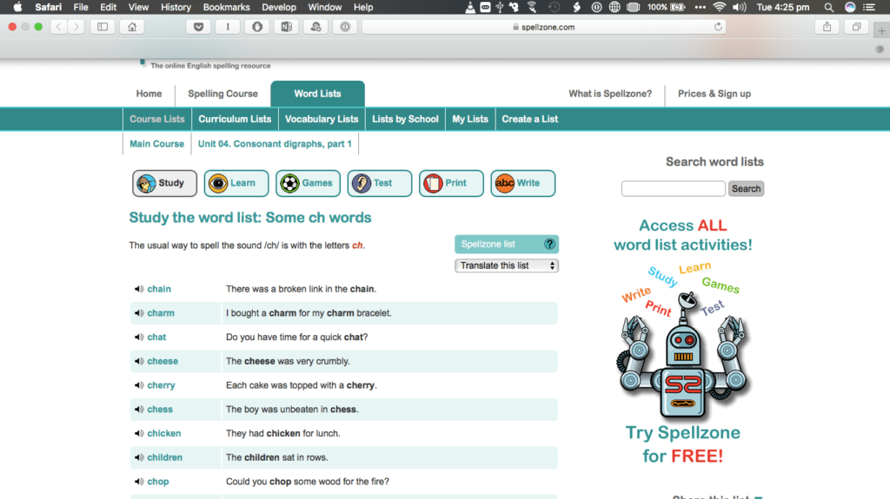Click the word link chain
890x499 pixels.
[159, 289]
